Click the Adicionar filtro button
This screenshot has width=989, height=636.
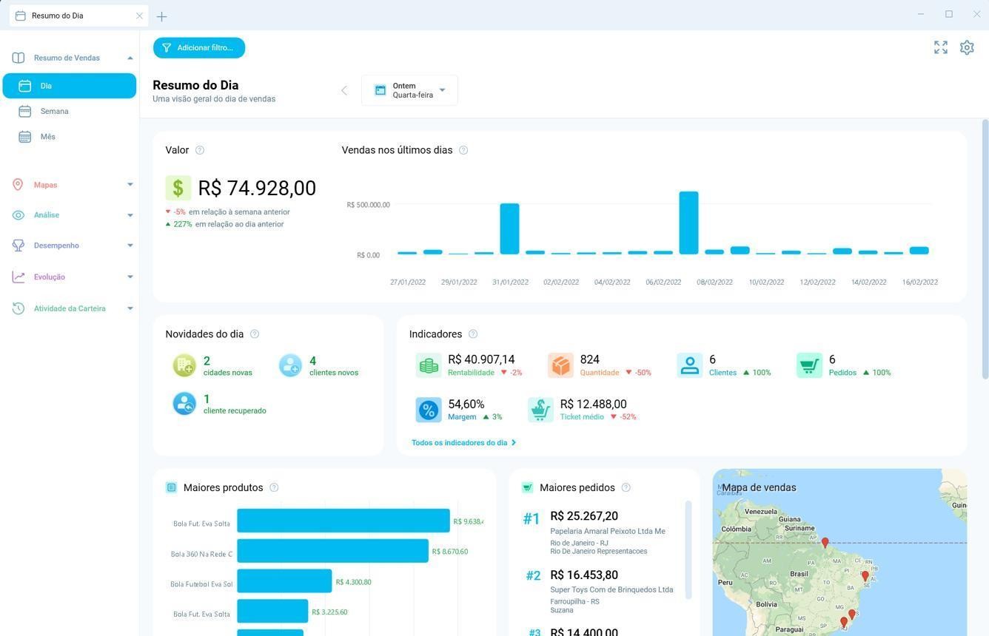pos(199,47)
